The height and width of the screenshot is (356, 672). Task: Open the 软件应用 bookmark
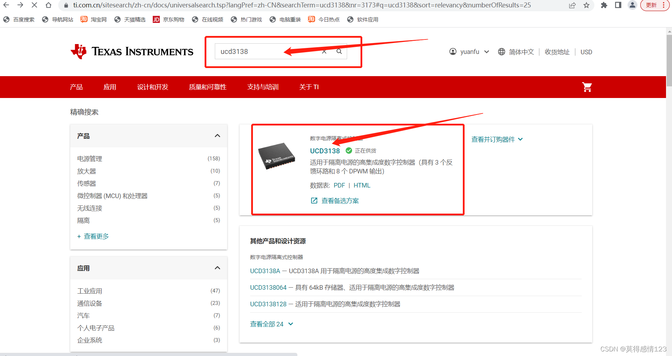[363, 20]
